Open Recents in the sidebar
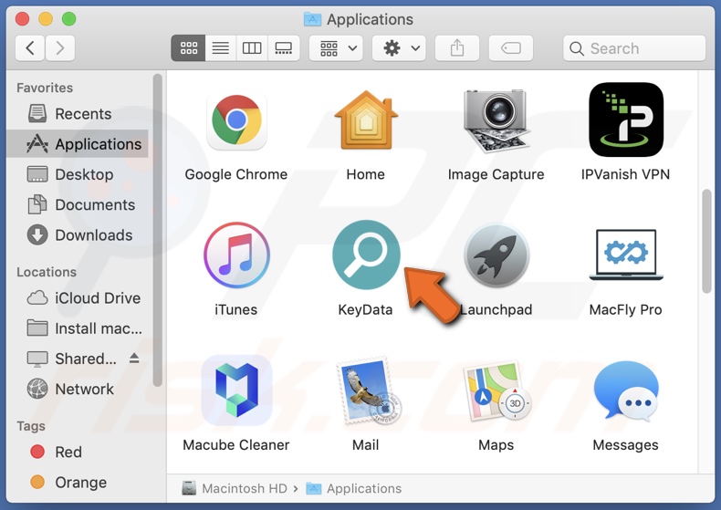This screenshot has height=510, width=721. click(x=78, y=114)
